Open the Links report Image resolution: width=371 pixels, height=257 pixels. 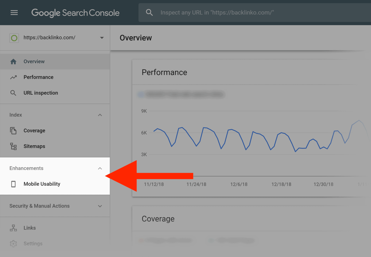[x=55, y=228]
